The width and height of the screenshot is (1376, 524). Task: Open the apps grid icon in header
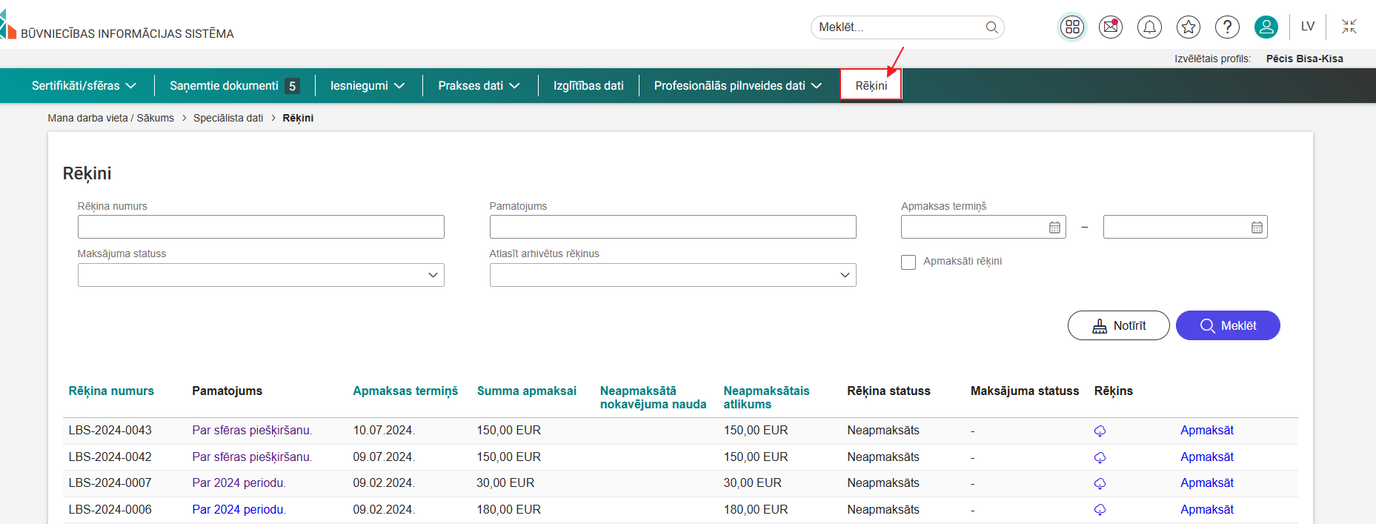pos(1071,27)
